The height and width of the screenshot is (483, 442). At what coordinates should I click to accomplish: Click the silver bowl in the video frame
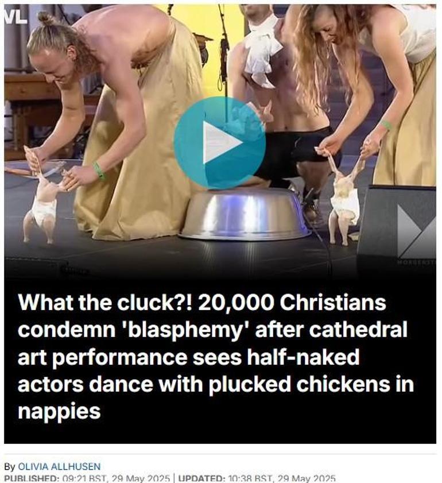pyautogui.click(x=245, y=215)
